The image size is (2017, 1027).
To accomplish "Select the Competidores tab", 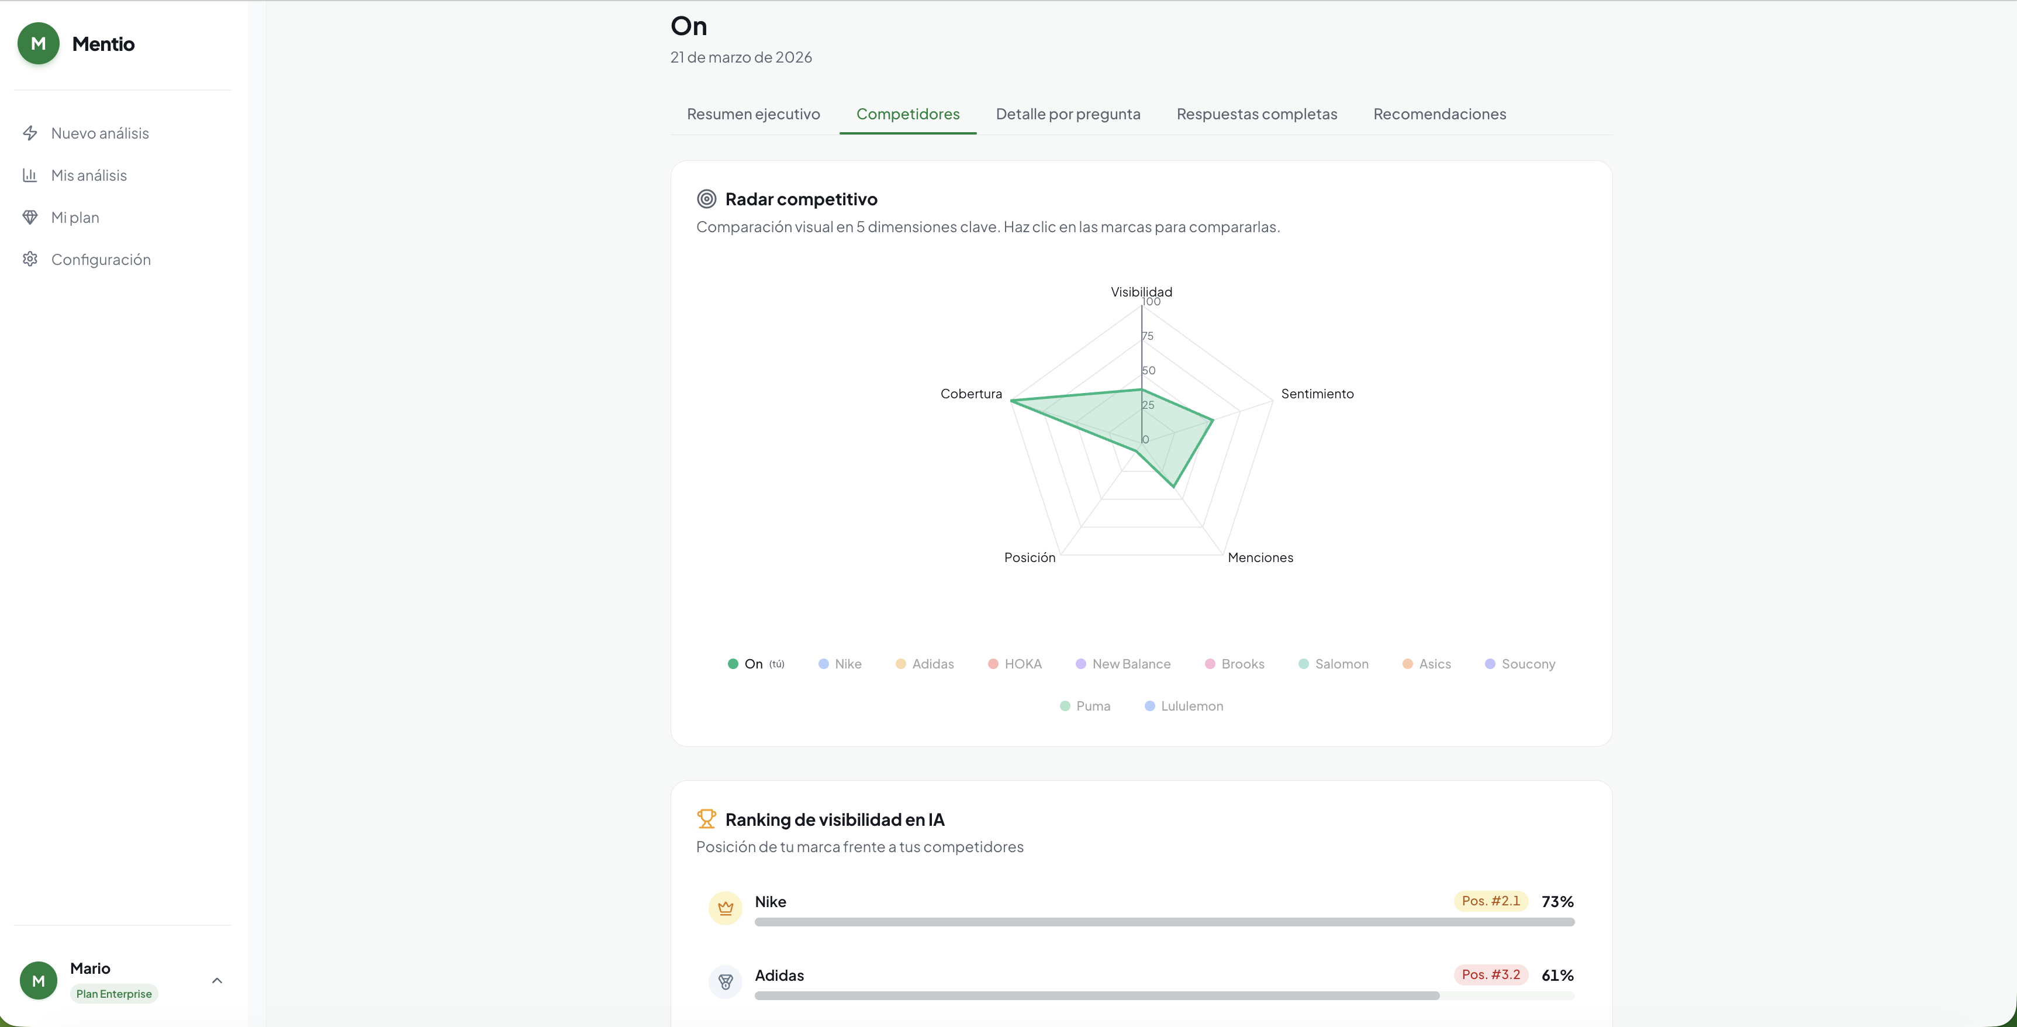I will point(907,115).
